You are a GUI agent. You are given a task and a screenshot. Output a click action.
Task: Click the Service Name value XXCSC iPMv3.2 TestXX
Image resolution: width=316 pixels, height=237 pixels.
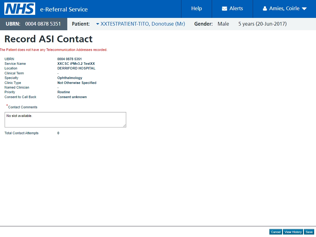[76, 64]
